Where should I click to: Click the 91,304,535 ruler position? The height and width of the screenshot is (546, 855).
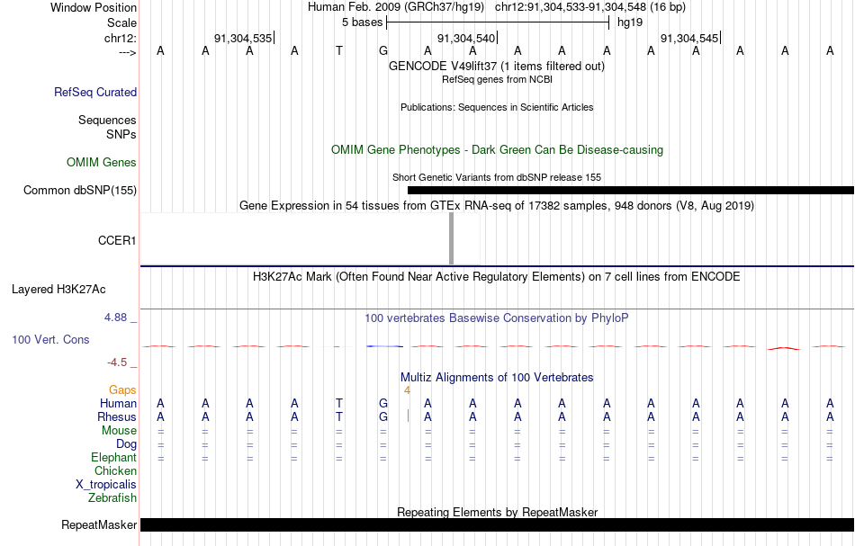coord(243,38)
